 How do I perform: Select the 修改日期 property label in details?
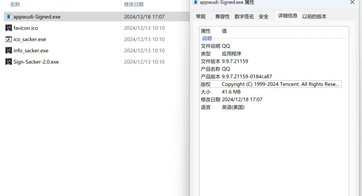tap(210, 99)
